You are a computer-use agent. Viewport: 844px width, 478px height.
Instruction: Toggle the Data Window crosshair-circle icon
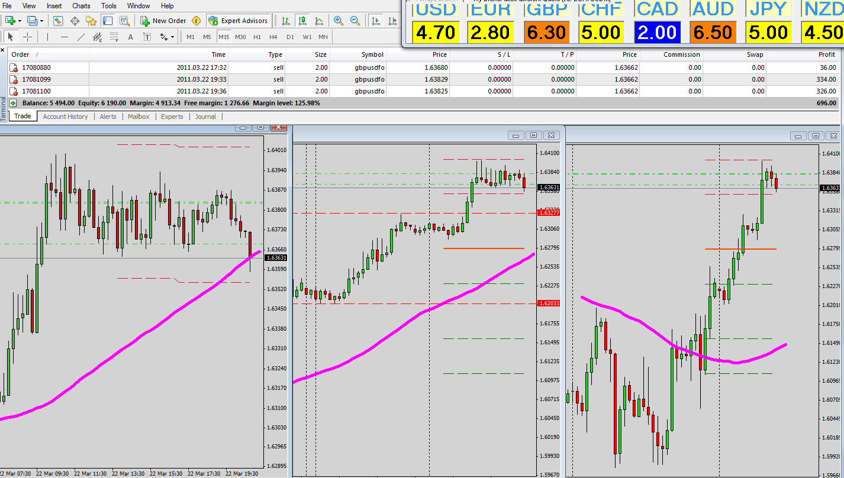pyautogui.click(x=75, y=21)
